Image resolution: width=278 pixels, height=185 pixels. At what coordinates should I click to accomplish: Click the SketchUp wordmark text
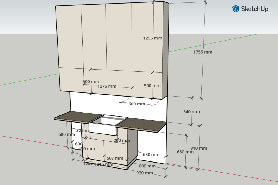[255, 9]
